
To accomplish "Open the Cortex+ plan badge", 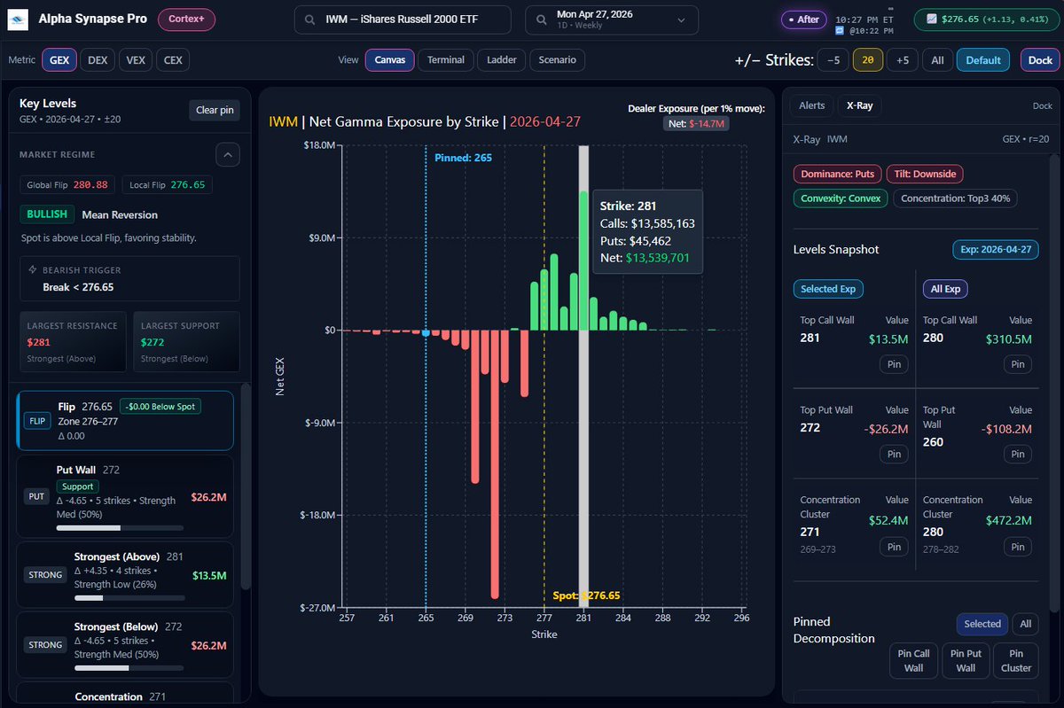I will click(186, 19).
